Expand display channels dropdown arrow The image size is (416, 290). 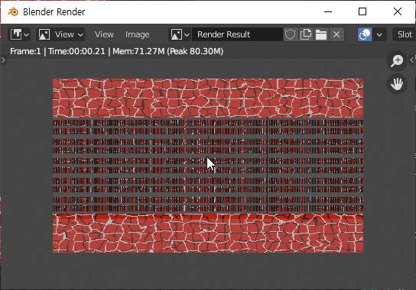379,34
